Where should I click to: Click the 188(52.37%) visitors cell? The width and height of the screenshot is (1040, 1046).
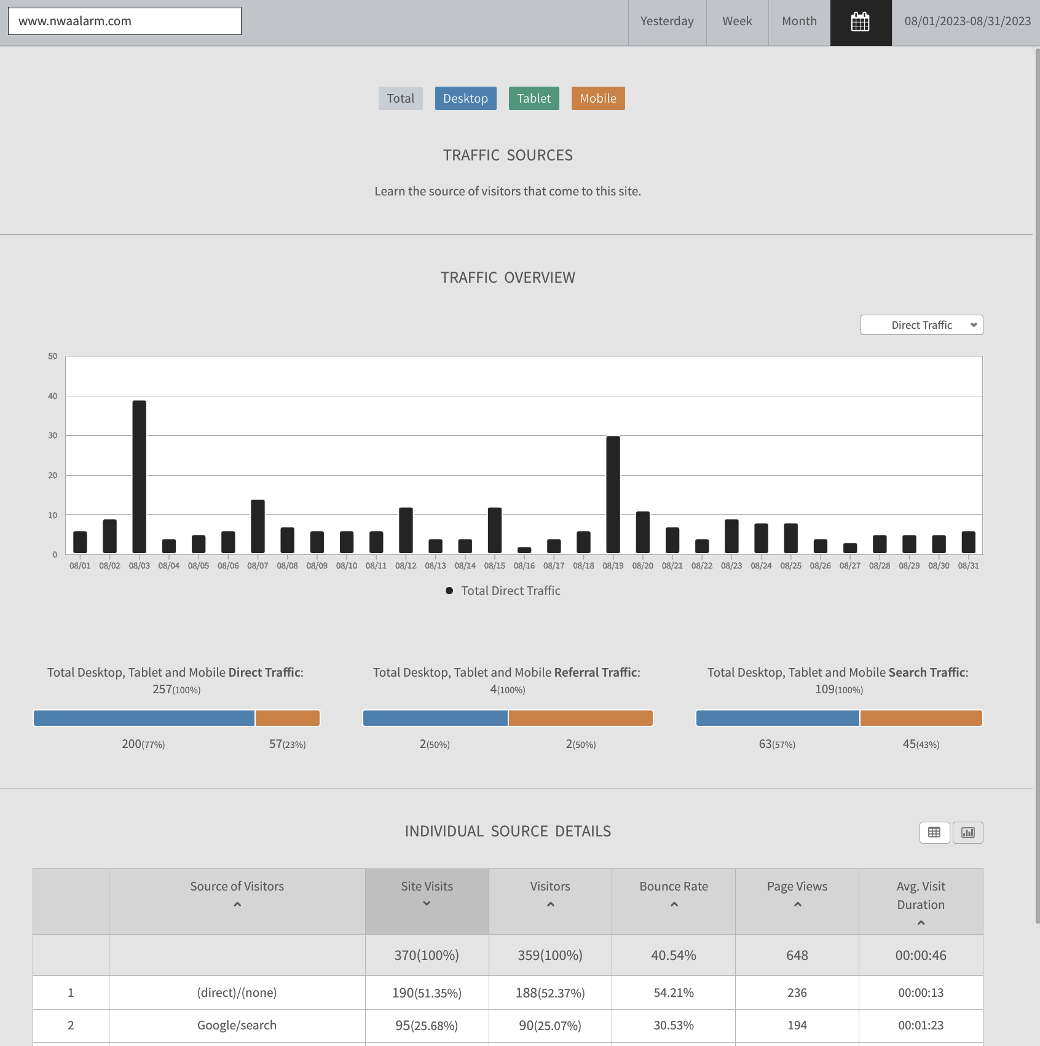pos(550,993)
